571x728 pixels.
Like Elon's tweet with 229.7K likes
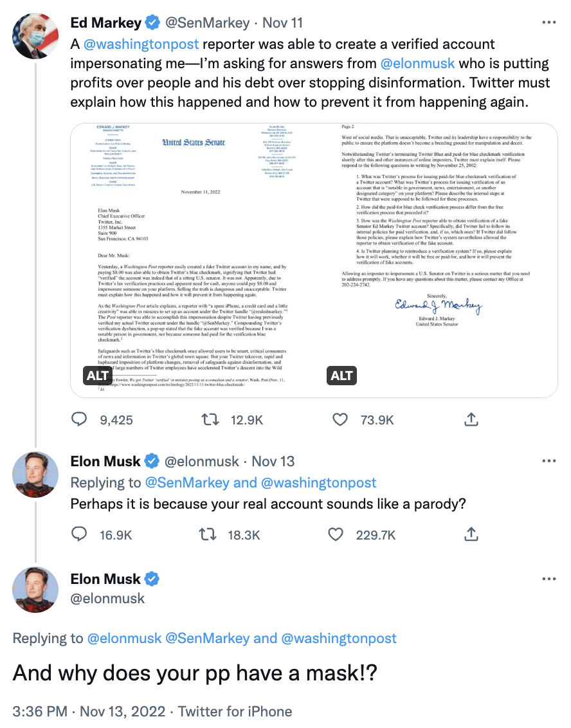tap(336, 535)
